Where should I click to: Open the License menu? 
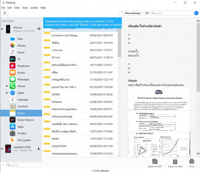point(34,8)
